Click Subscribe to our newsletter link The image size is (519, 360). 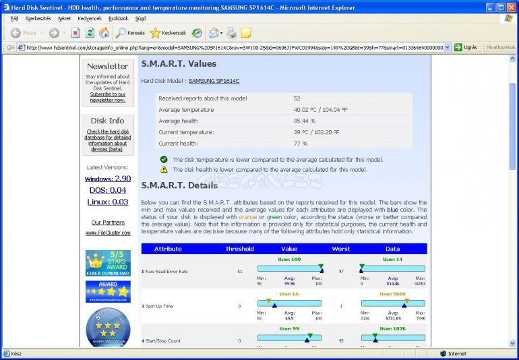pyautogui.click(x=108, y=97)
